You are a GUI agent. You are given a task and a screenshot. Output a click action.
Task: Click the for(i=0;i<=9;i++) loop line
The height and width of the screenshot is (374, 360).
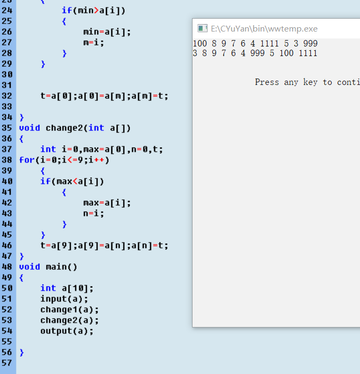pos(64,160)
